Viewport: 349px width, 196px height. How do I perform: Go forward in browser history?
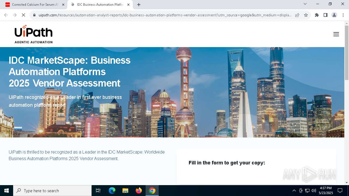(x=15, y=15)
